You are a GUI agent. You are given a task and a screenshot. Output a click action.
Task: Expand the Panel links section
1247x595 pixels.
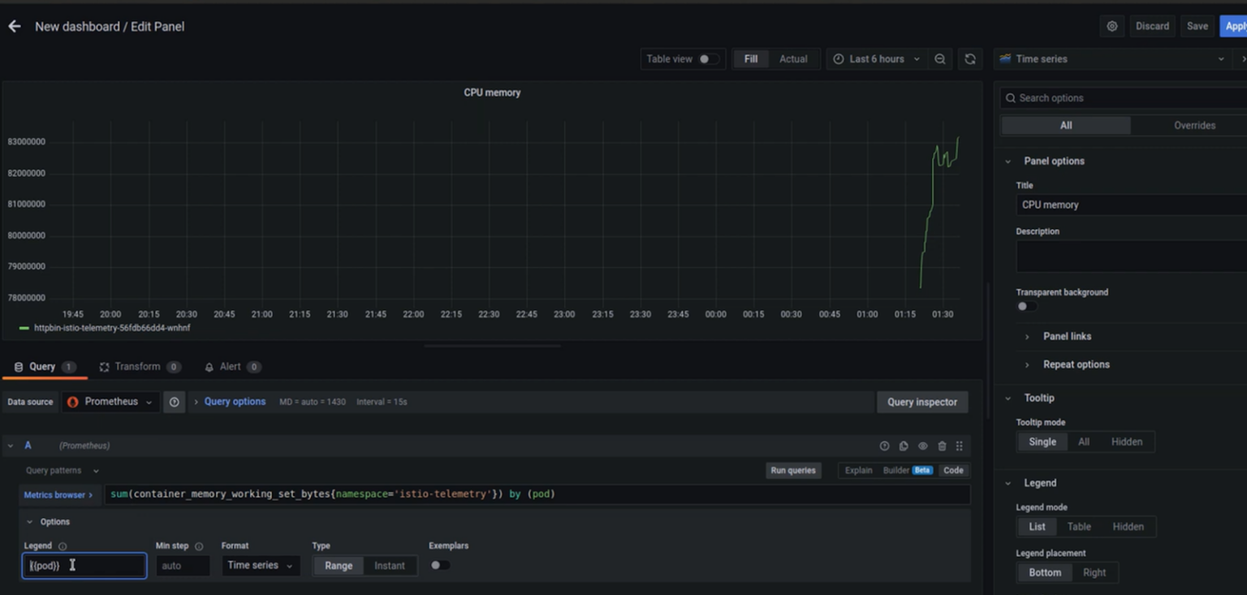(1067, 336)
